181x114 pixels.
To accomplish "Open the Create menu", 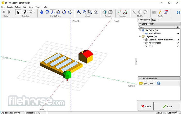I will coord(10,7).
